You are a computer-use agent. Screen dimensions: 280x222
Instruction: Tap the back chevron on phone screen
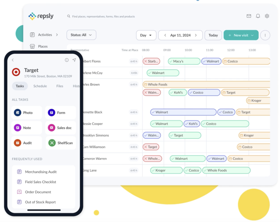point(13,60)
